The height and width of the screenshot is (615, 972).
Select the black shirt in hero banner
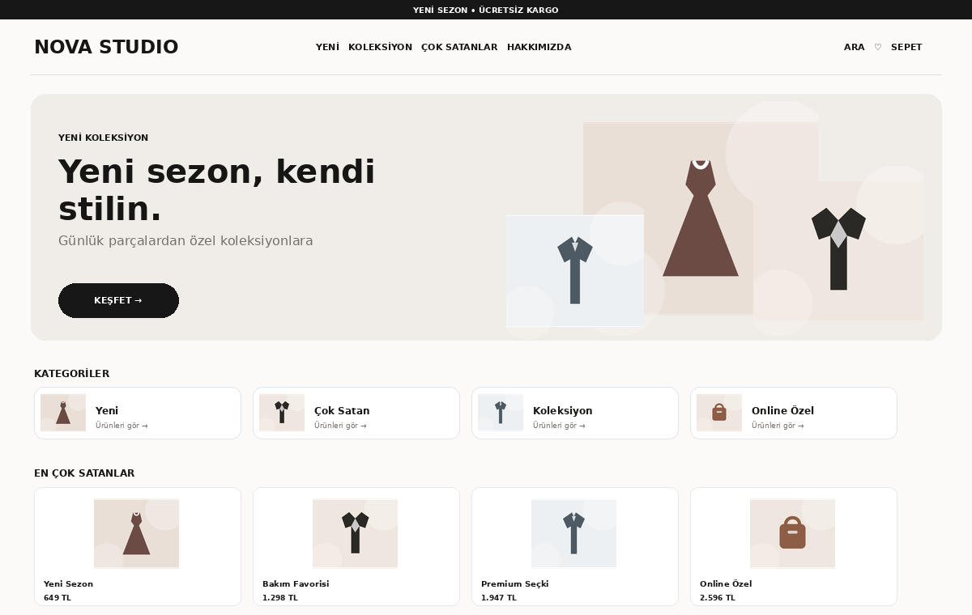[x=838, y=248]
